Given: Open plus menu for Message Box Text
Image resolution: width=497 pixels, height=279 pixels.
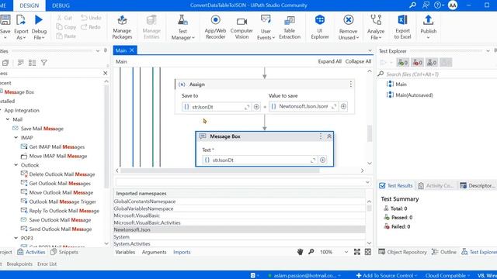Looking at the screenshot, I should coord(322,160).
